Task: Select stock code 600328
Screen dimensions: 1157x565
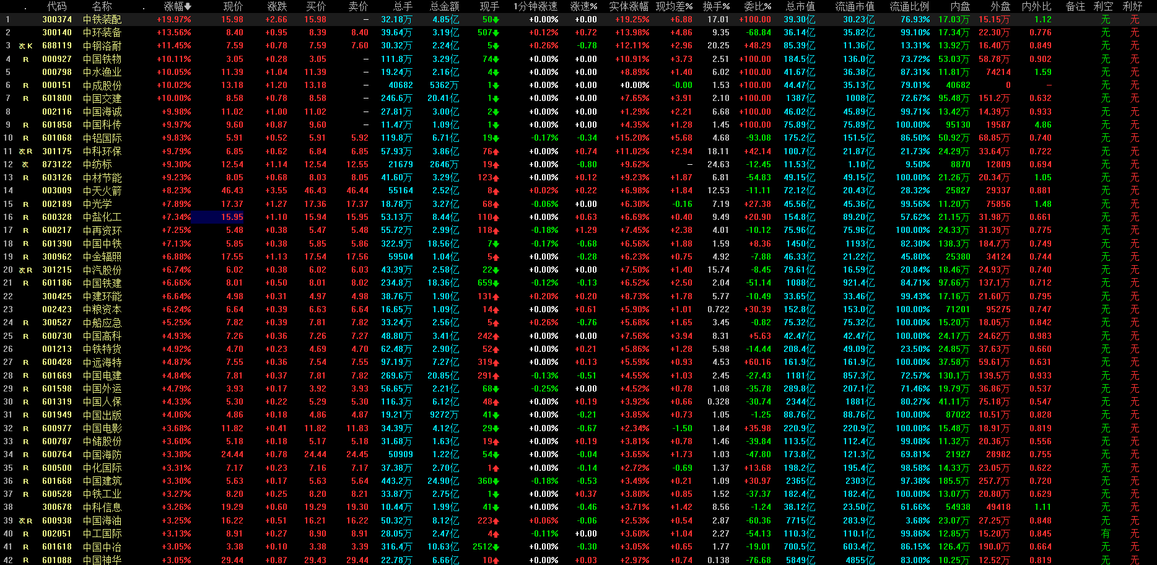Action: tap(57, 217)
